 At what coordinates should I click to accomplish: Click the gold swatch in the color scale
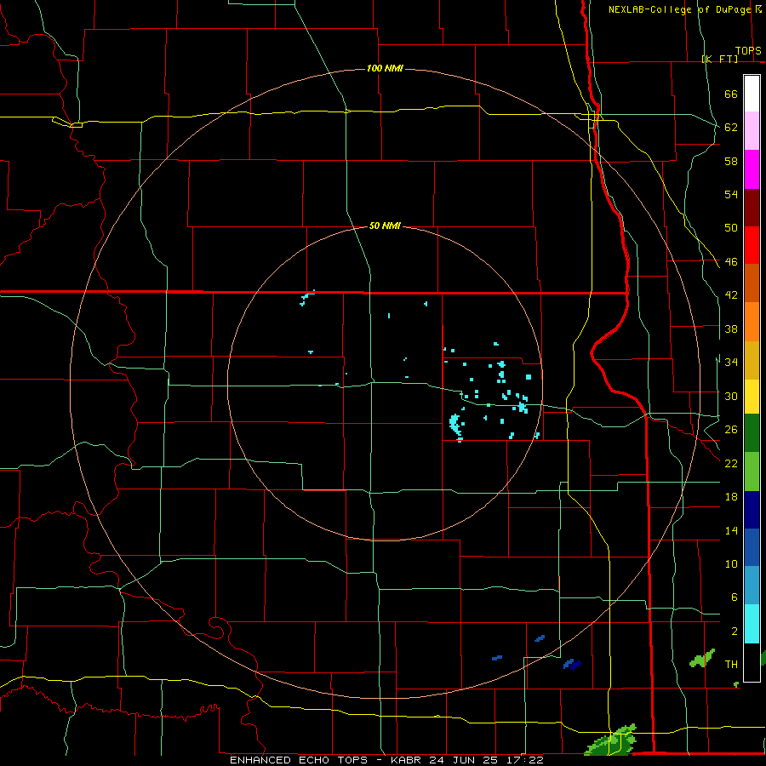coord(752,360)
